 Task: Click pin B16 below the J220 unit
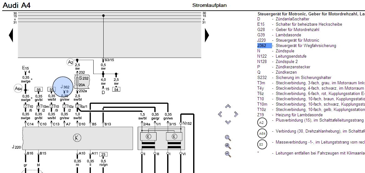30,153
